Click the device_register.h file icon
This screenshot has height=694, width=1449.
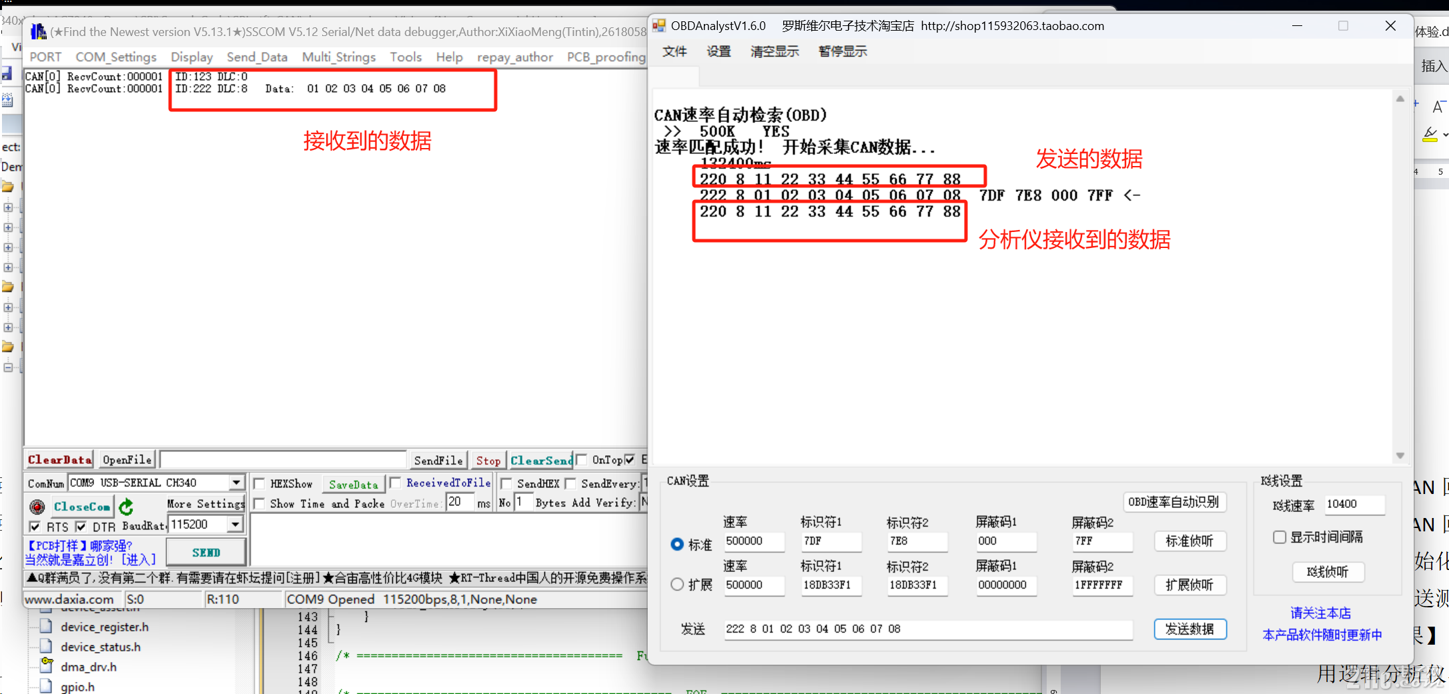[x=46, y=626]
